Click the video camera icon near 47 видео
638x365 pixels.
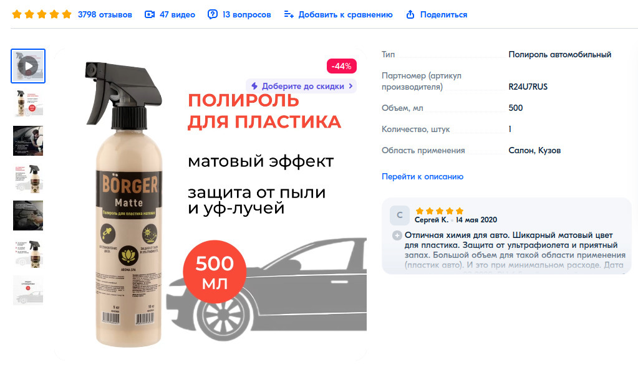pyautogui.click(x=150, y=14)
